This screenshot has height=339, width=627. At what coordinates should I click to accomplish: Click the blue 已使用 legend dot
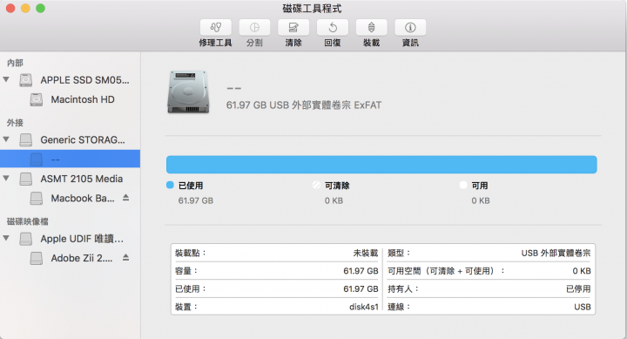click(170, 185)
